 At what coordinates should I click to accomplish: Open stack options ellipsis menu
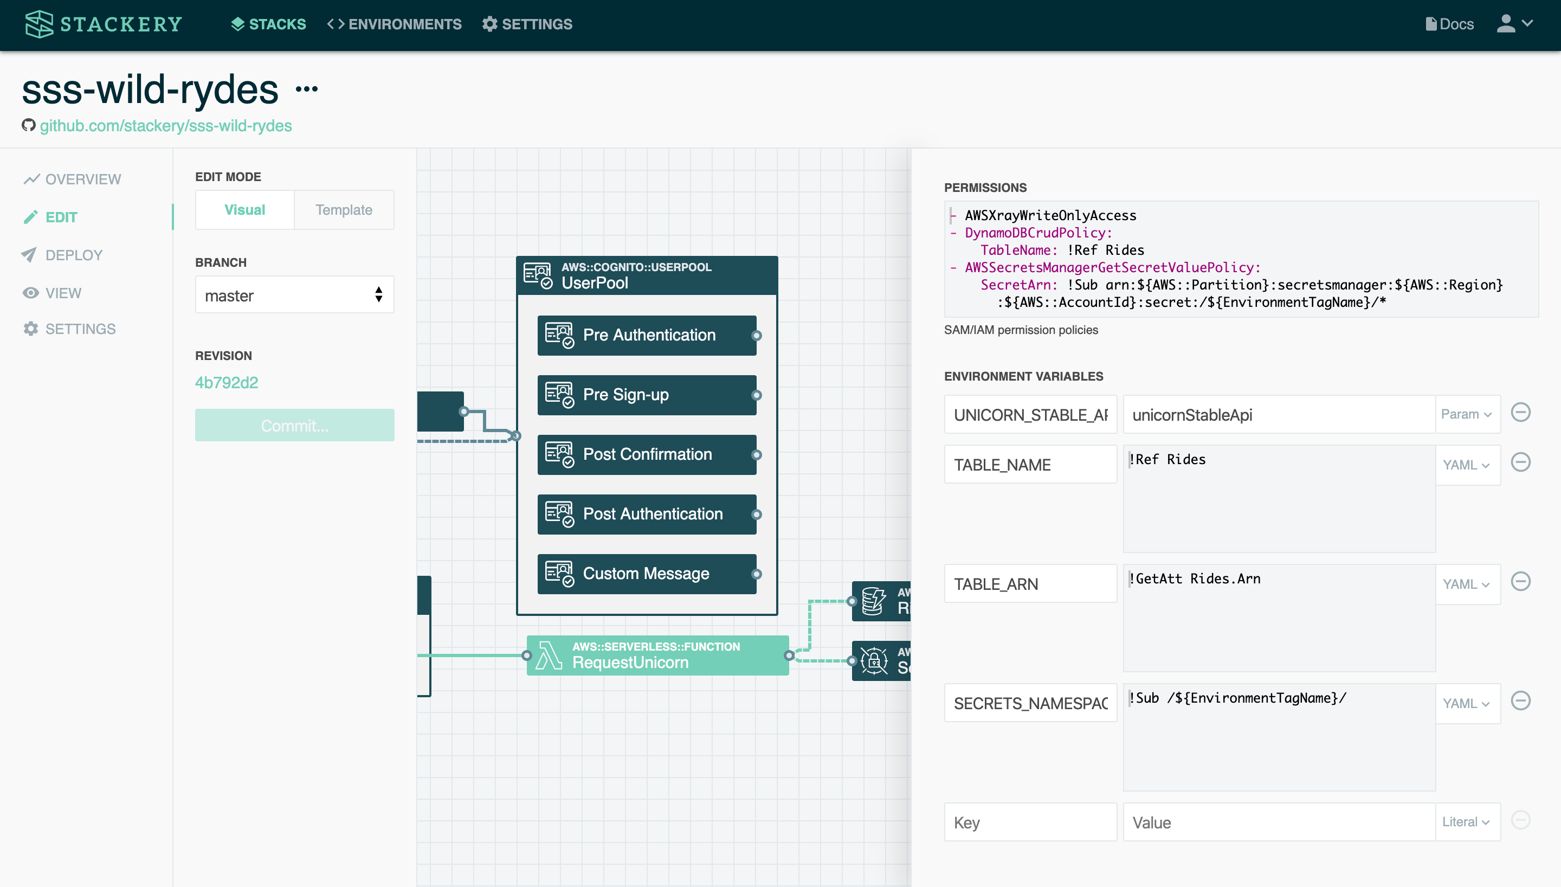point(306,89)
